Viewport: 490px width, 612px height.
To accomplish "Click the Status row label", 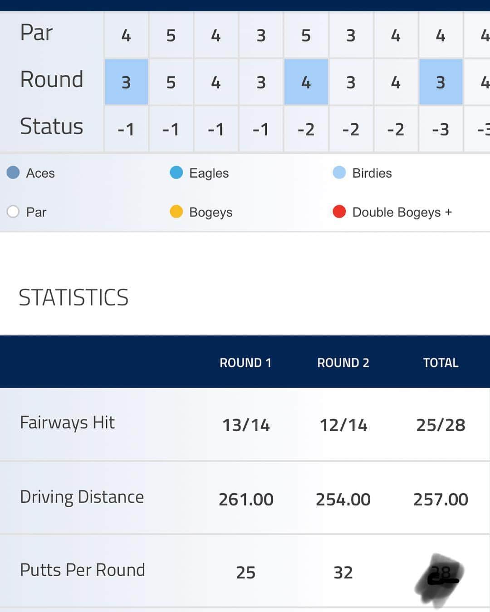I will (x=51, y=126).
